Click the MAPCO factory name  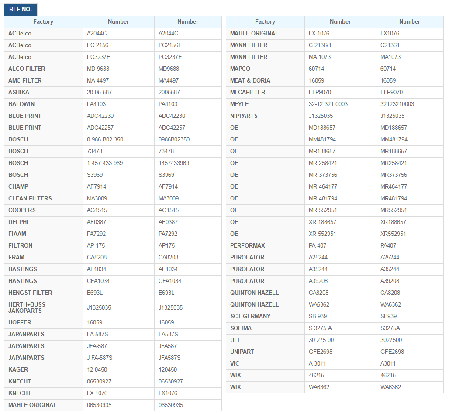tap(240, 69)
